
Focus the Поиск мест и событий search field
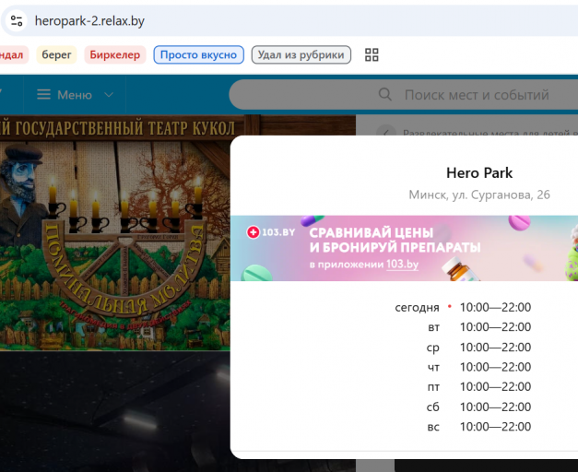(403, 95)
